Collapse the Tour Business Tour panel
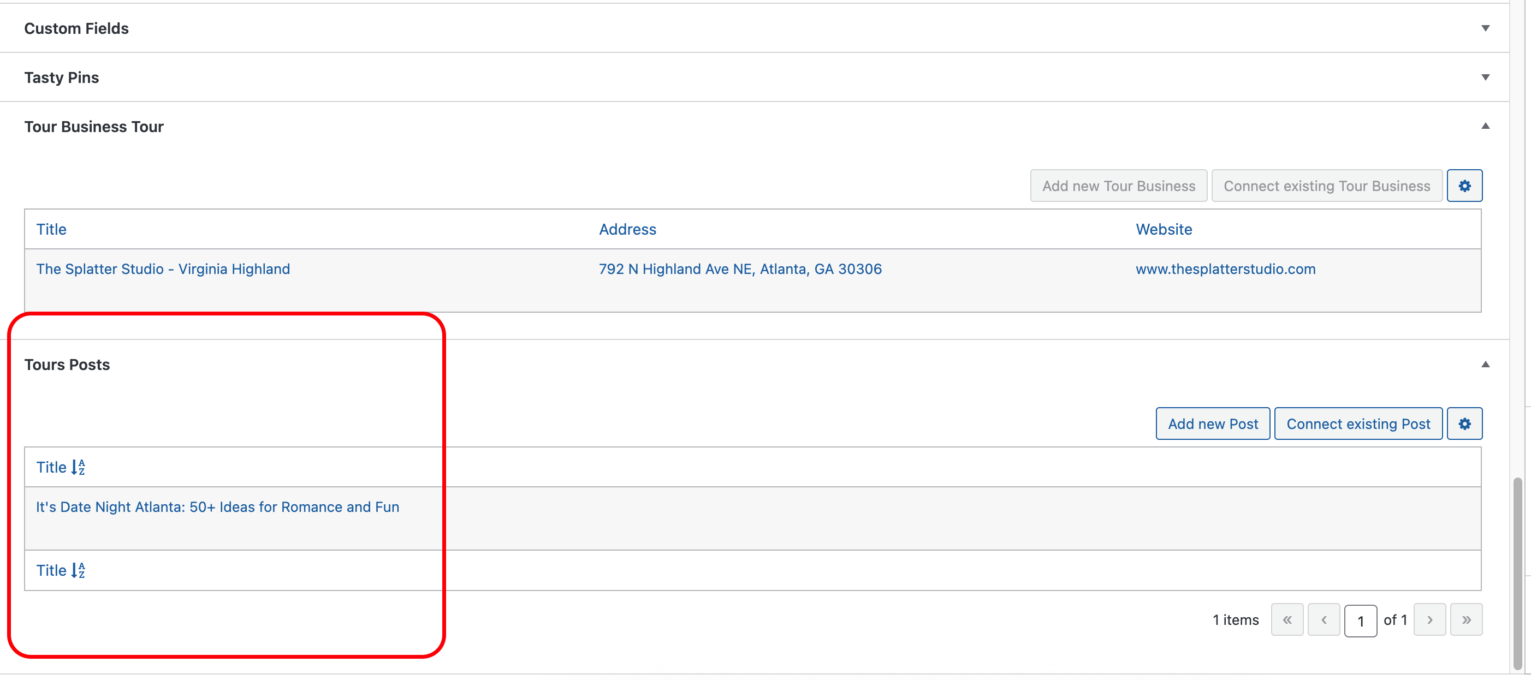This screenshot has height=680, width=1531. click(1485, 126)
